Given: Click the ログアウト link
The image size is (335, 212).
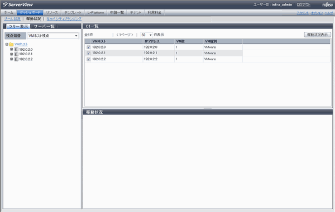Looking at the screenshot, I should 303,4.
